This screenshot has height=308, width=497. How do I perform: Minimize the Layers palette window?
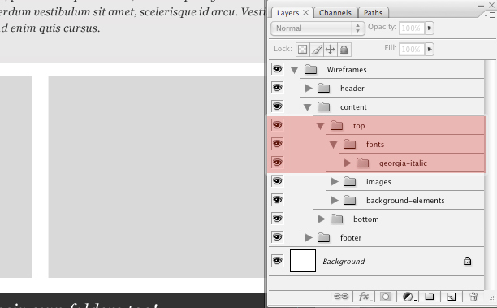481,6
